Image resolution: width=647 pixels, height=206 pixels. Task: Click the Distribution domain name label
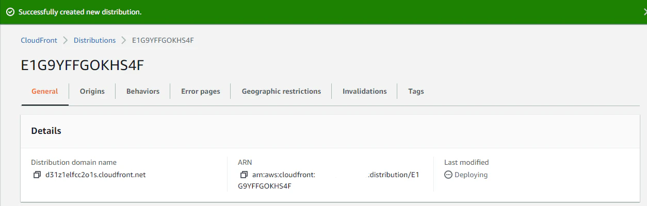point(74,162)
